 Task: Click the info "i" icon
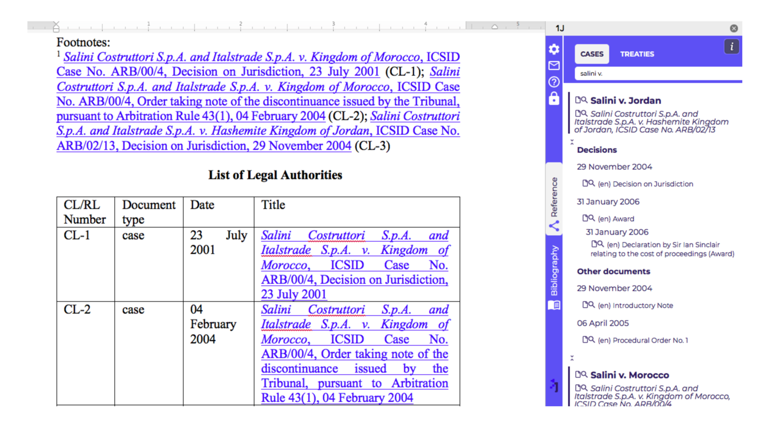[731, 47]
